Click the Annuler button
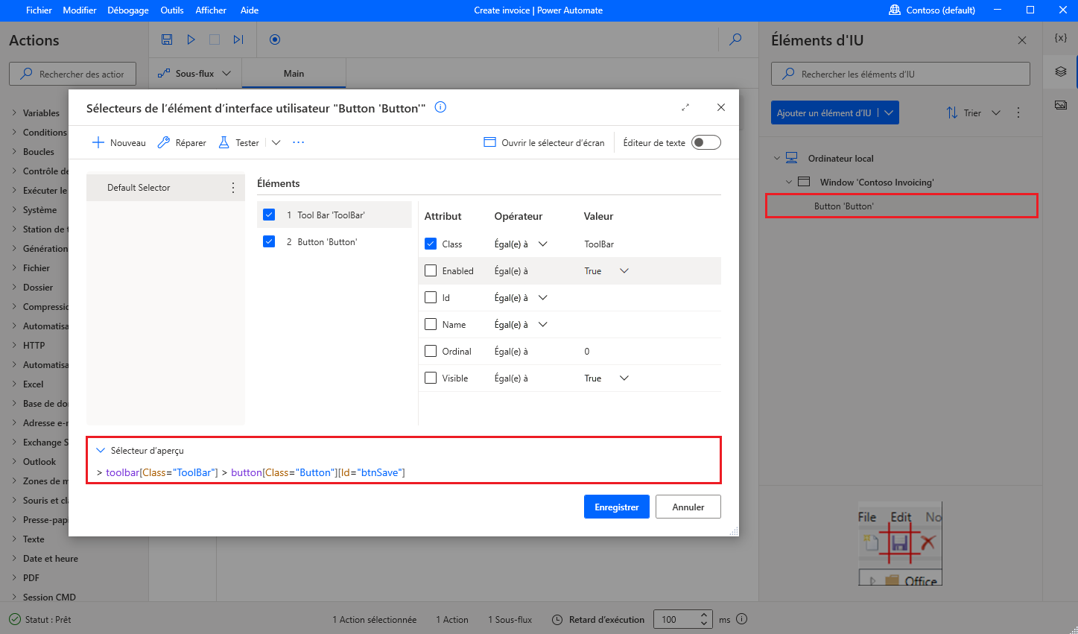 coord(688,507)
